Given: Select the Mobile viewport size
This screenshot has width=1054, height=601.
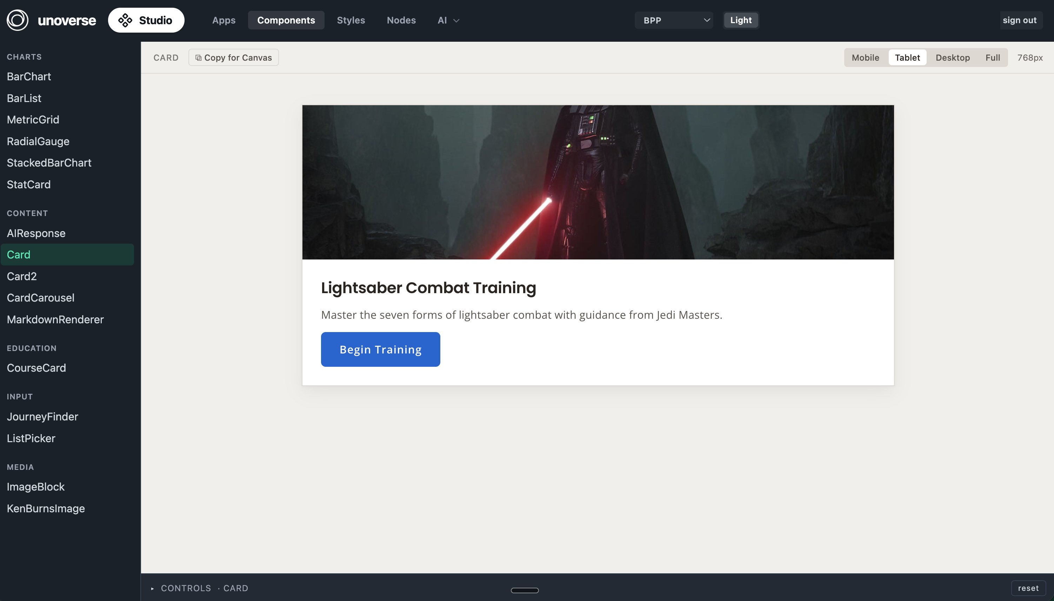Looking at the screenshot, I should tap(865, 58).
